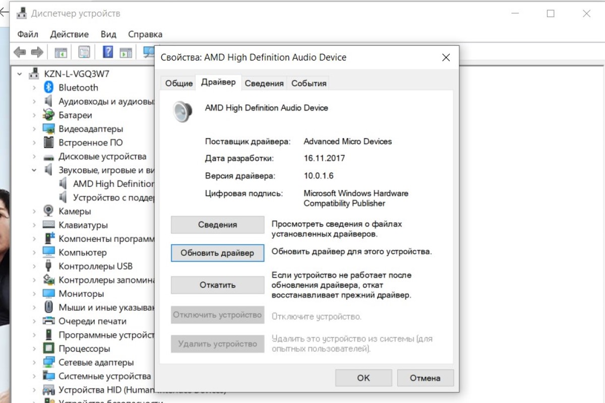Image resolution: width=605 pixels, height=403 pixels.
Task: Click the speaker icon beside Устройство с поддер
Action: (64, 197)
